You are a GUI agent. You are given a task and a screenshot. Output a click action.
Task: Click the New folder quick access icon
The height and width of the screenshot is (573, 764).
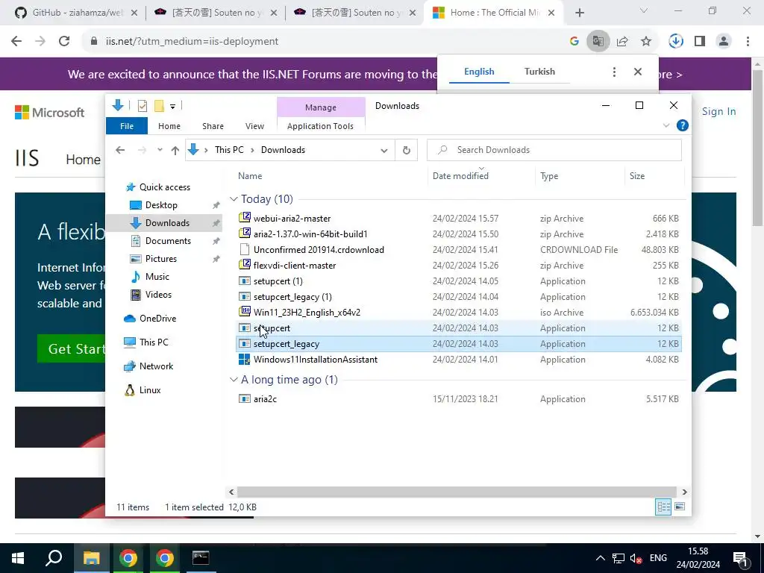pos(159,106)
